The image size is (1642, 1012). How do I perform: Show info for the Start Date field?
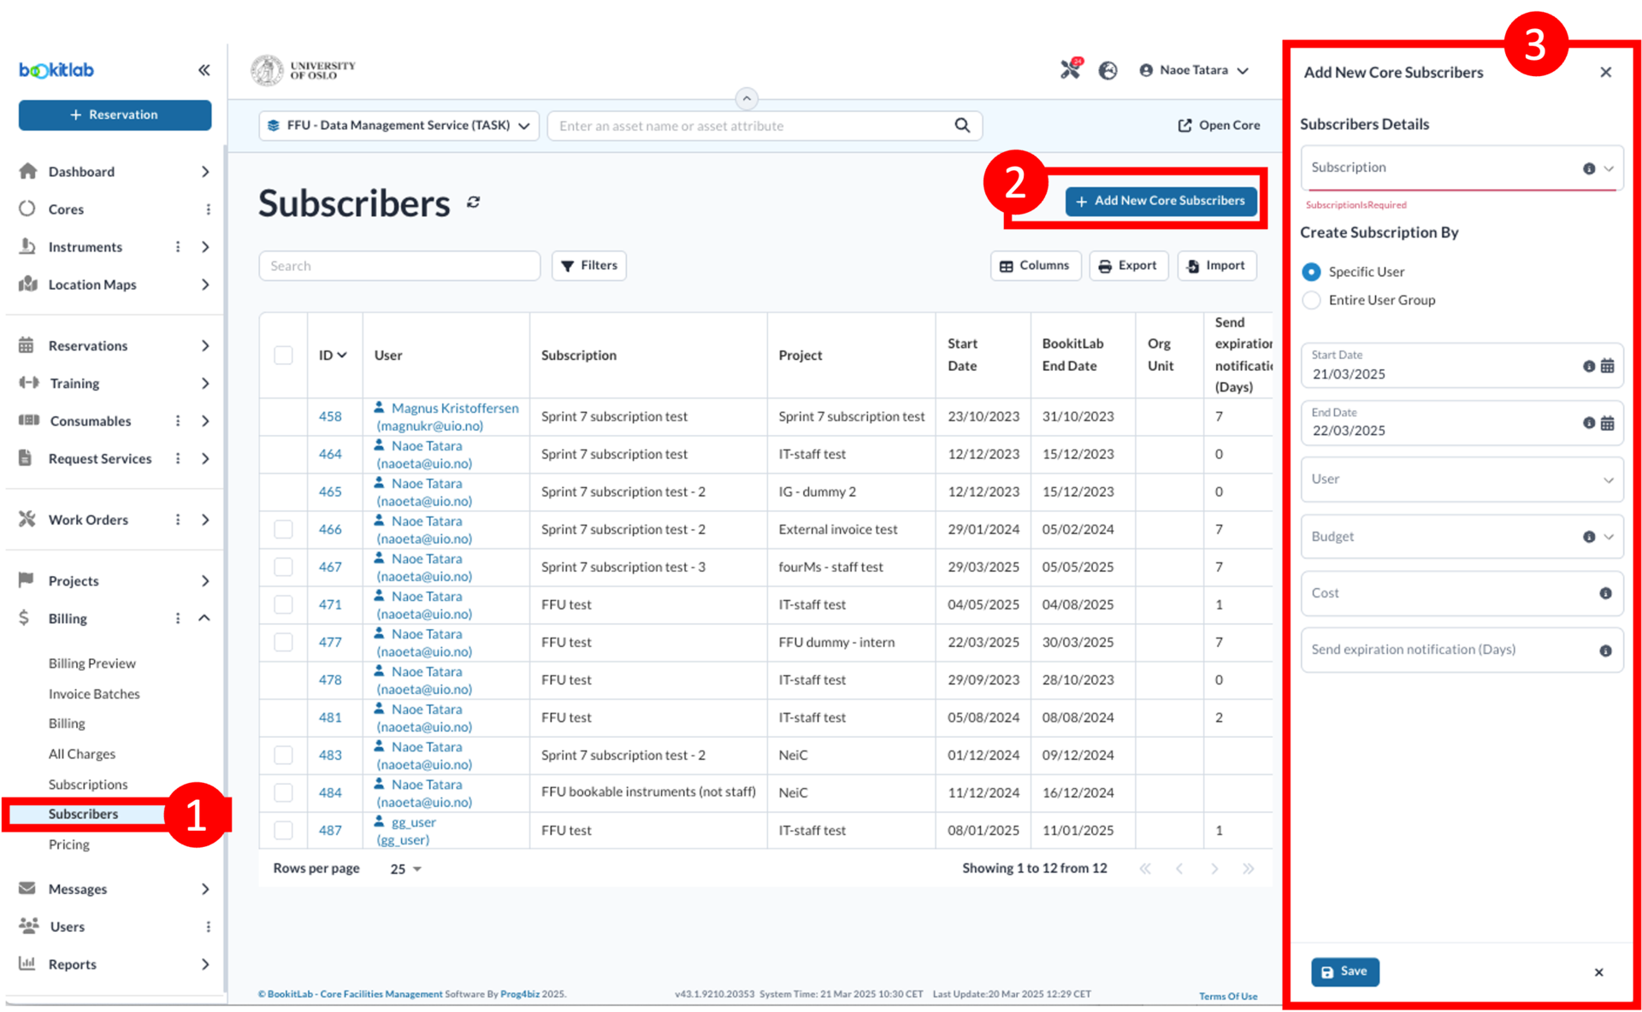(x=1589, y=366)
